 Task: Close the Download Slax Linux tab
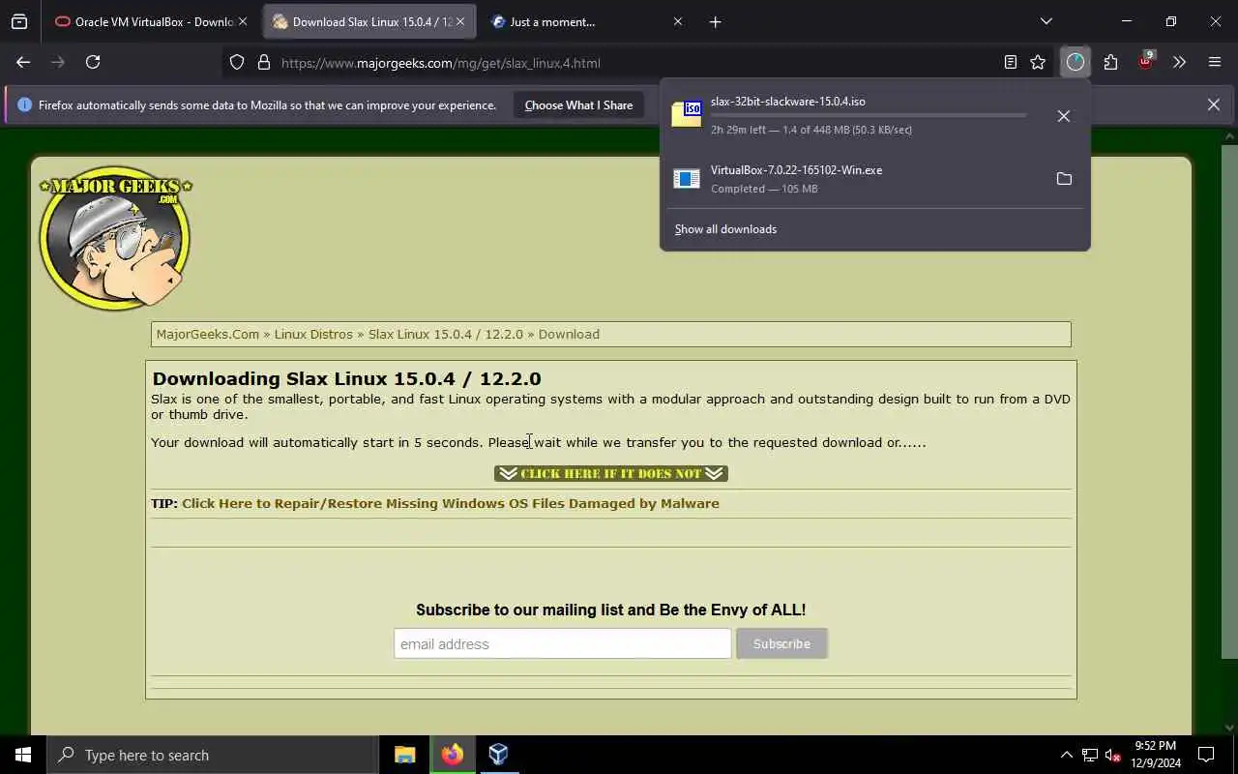[460, 21]
